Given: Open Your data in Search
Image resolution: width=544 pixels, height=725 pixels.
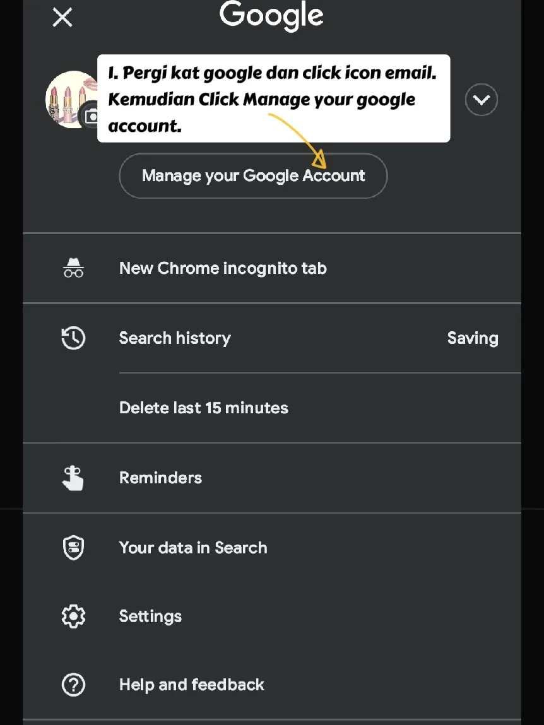Looking at the screenshot, I should coord(193,548).
